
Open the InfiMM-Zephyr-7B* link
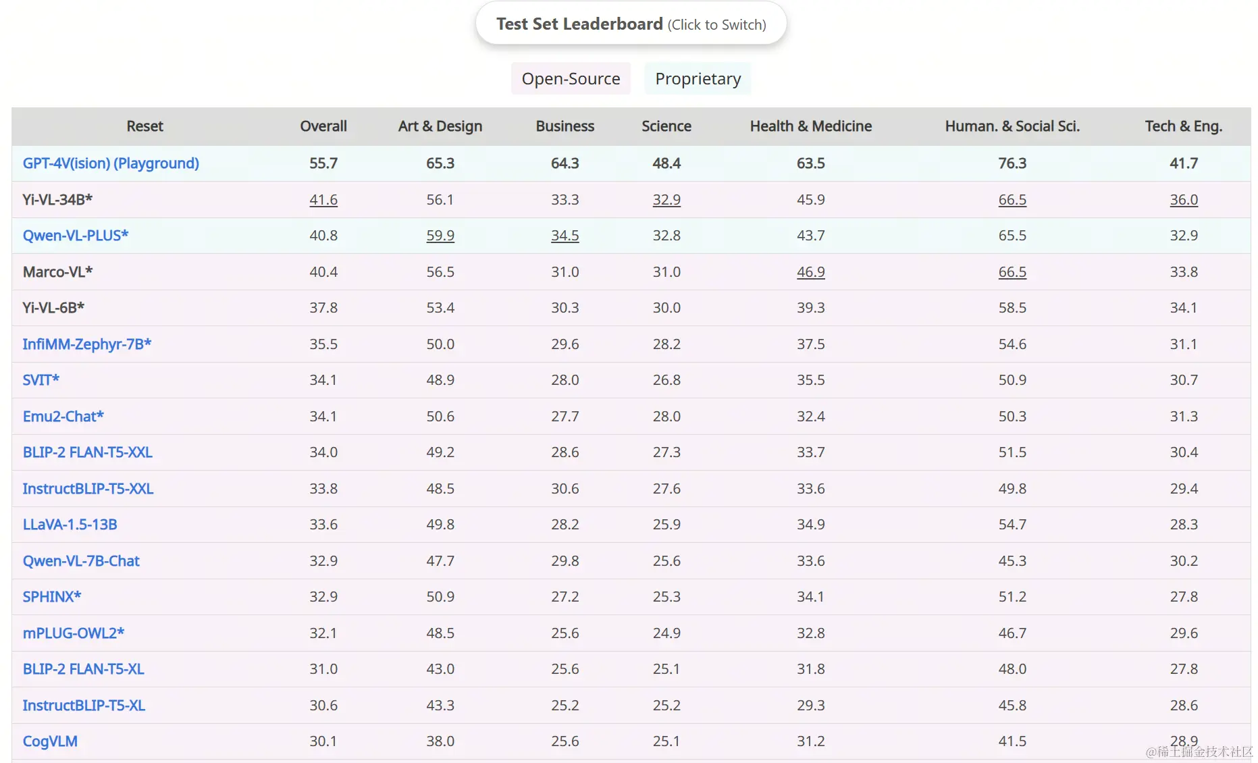point(87,344)
